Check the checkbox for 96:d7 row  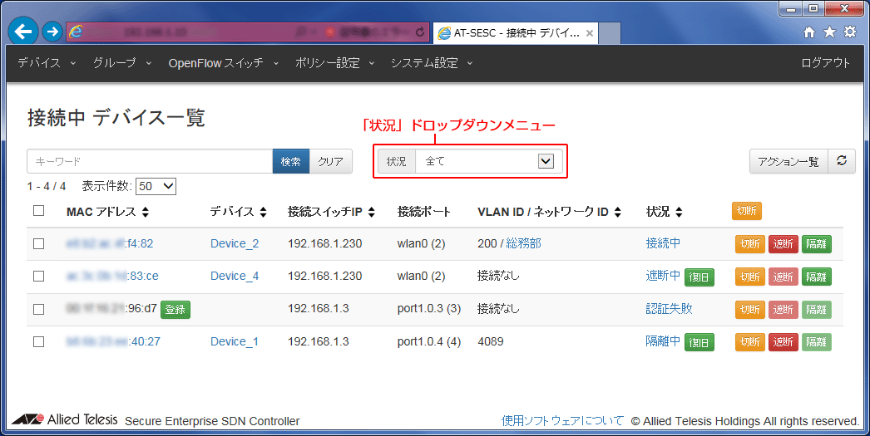(x=39, y=309)
